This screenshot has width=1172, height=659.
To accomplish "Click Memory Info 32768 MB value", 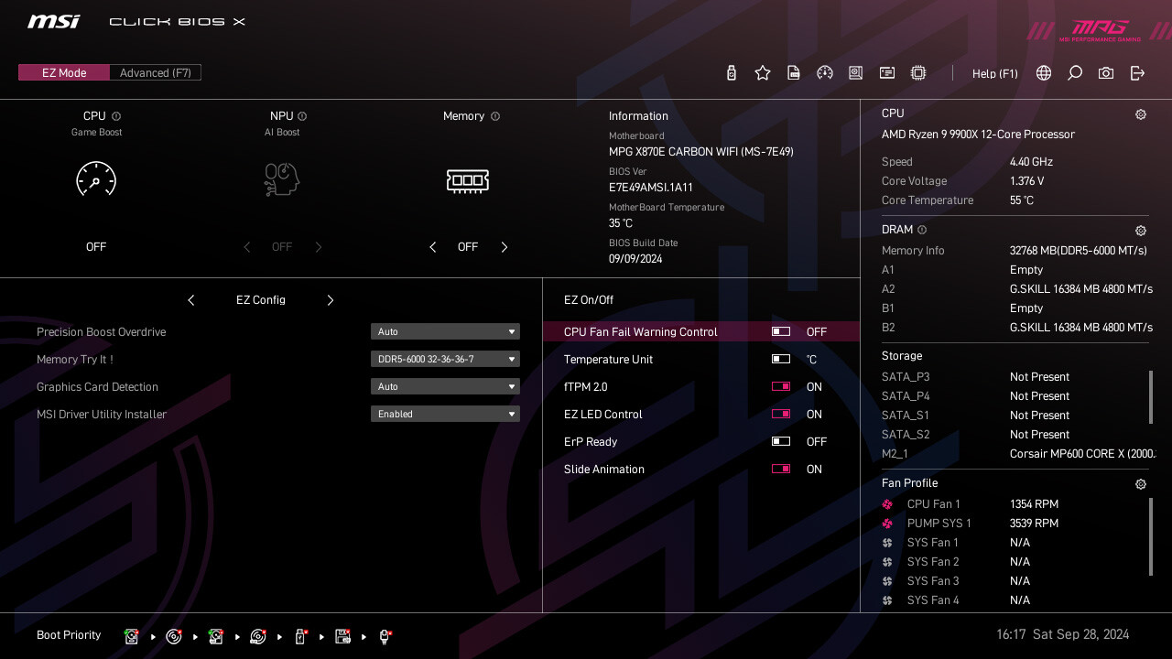I will [1079, 251].
